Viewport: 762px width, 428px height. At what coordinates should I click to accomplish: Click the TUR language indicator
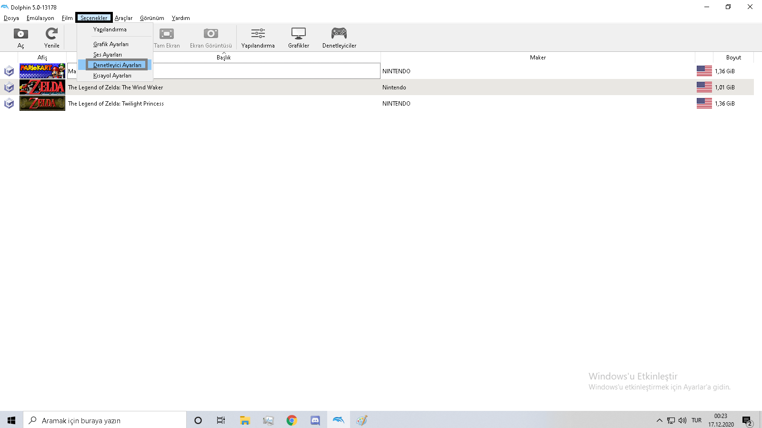point(696,420)
